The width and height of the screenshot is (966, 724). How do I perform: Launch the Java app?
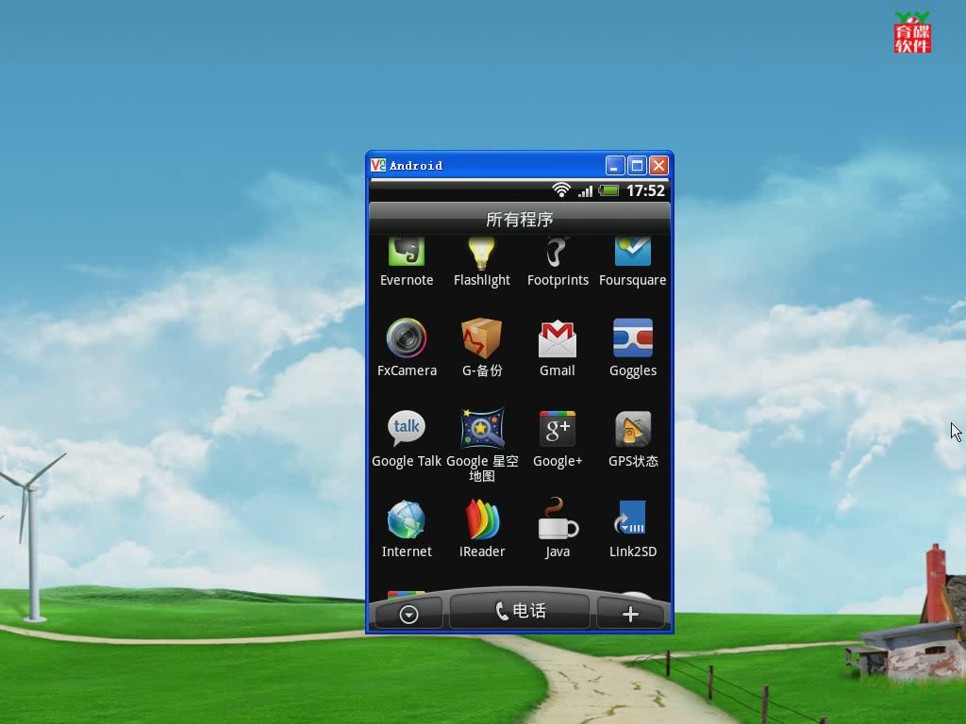(x=557, y=529)
